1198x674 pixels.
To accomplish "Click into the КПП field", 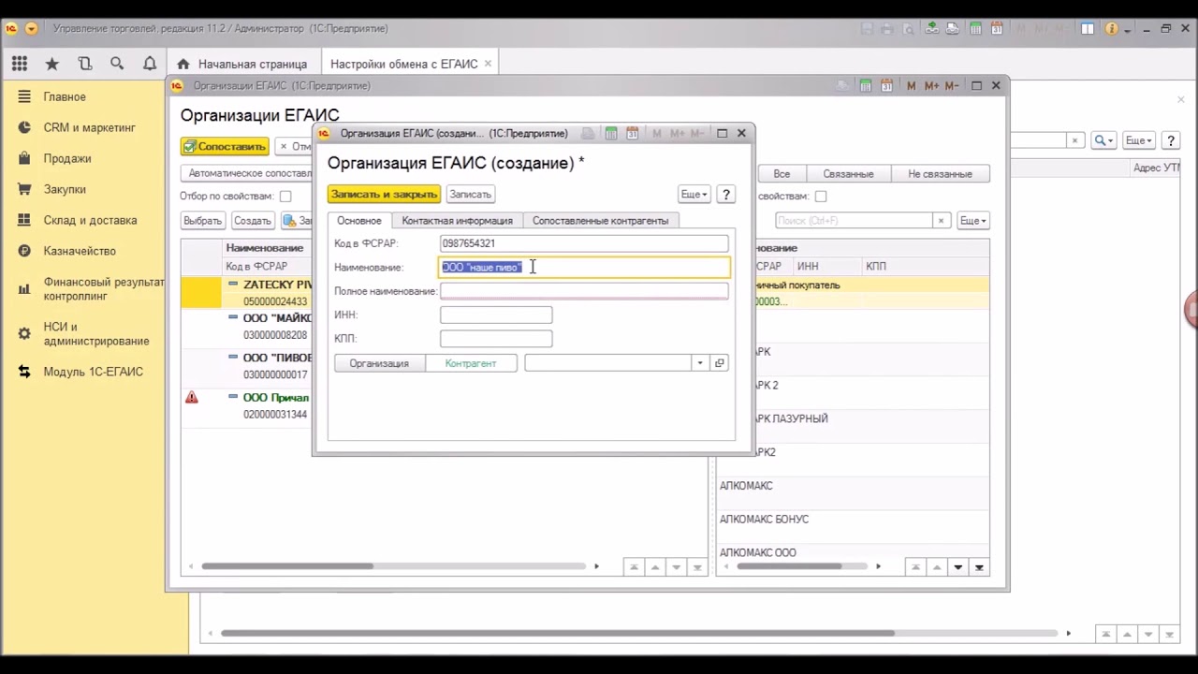I will click(496, 339).
